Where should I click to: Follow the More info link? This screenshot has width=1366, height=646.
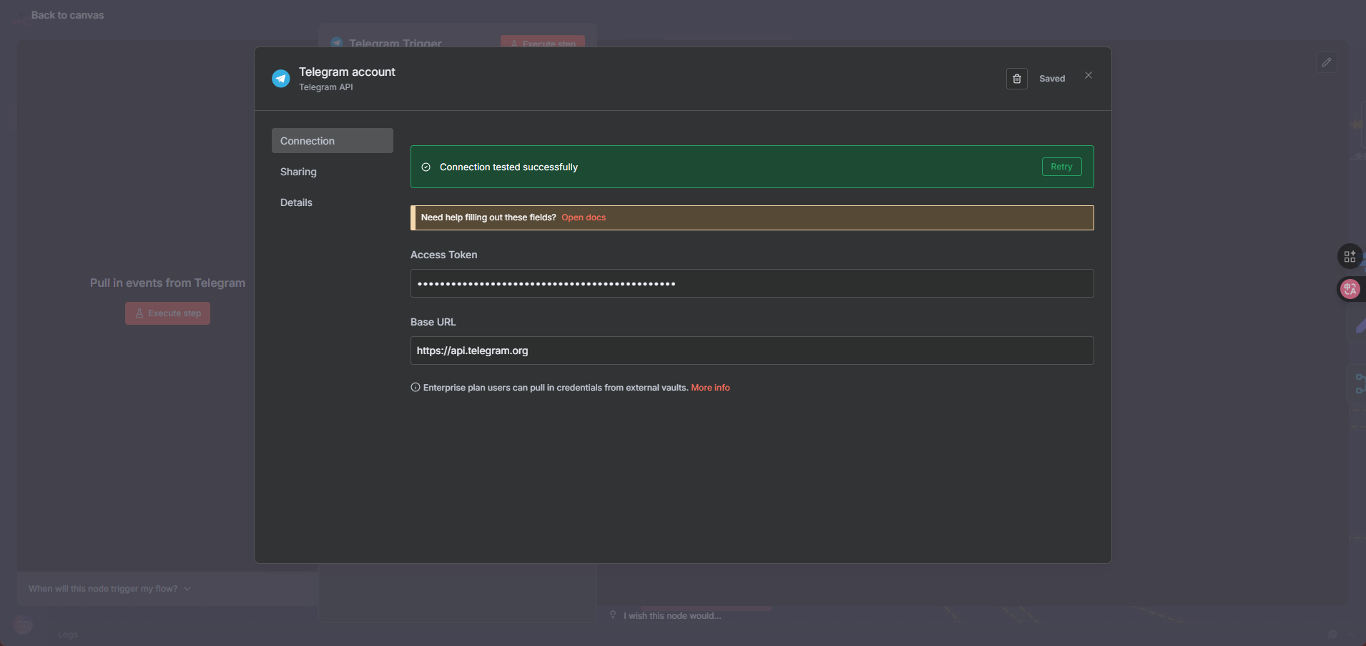709,388
